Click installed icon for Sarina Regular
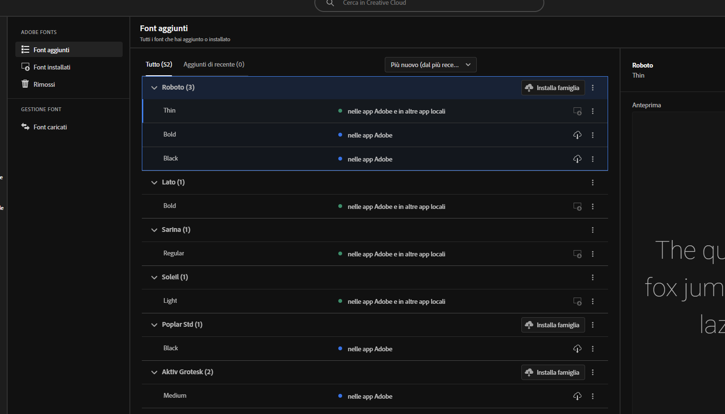725x414 pixels. pos(577,254)
